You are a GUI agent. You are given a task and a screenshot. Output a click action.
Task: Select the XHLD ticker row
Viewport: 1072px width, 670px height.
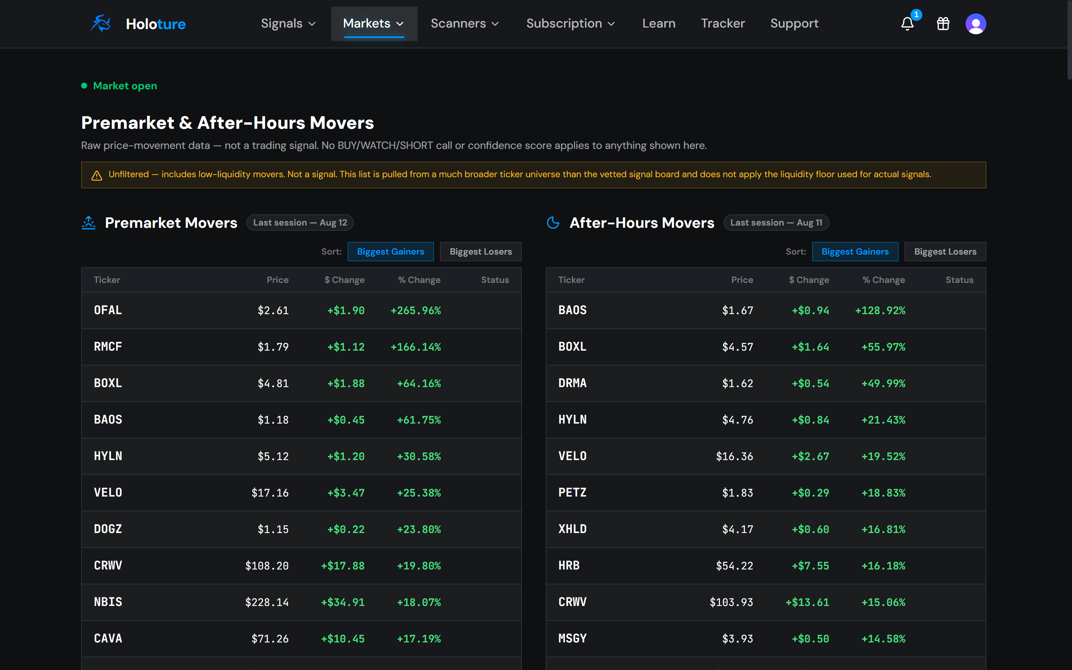pyautogui.click(x=766, y=529)
